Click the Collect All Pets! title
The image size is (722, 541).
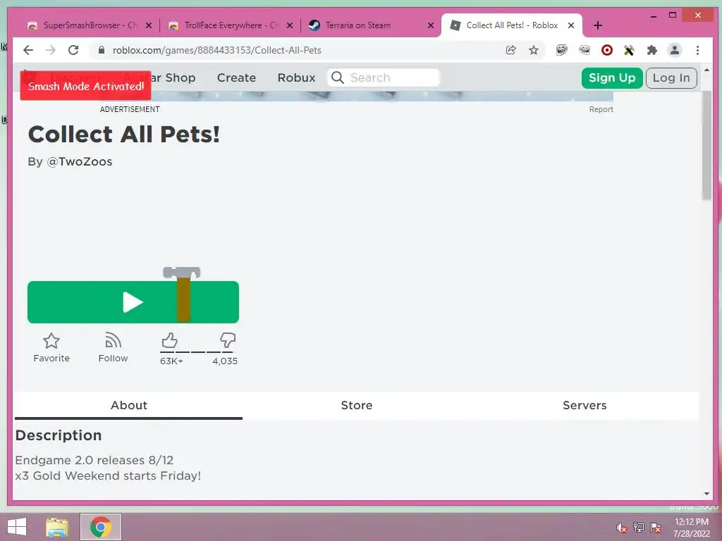(124, 135)
